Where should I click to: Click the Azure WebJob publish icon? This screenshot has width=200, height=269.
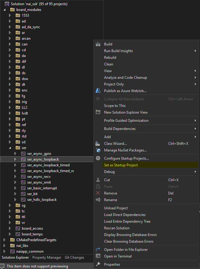tap(98, 91)
